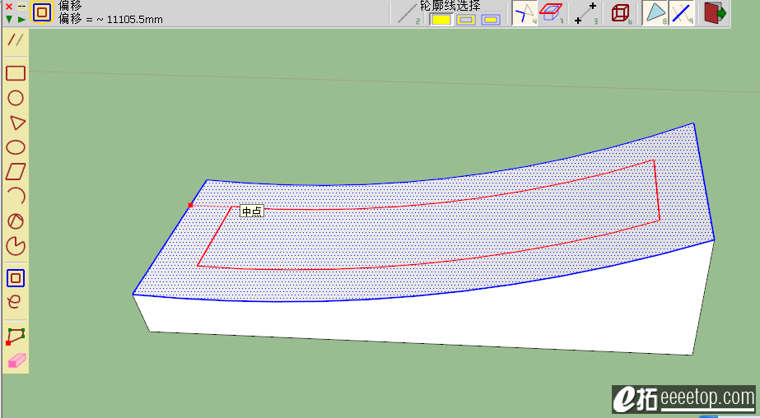
Task: Select the Rectangle drawing tool
Action: [x=16, y=73]
